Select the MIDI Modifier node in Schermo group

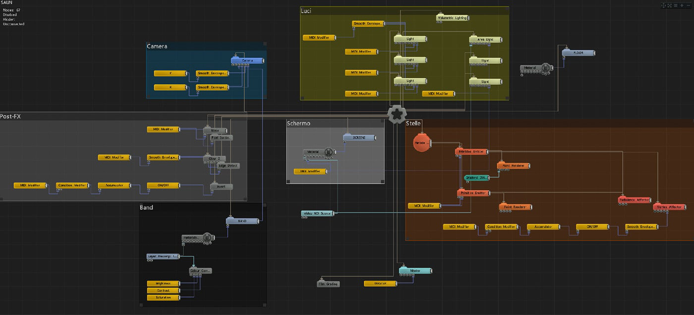(x=310, y=171)
